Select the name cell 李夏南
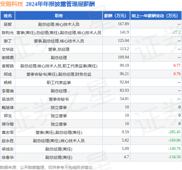This screenshot has width=182, height=170. pos(8,91)
